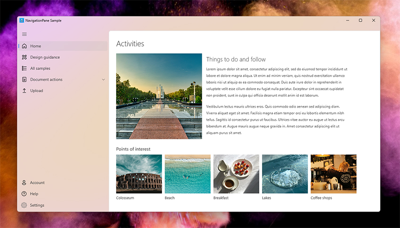This screenshot has height=228, width=400.
Task: Click the Document actions page icon
Action: [x=24, y=79]
